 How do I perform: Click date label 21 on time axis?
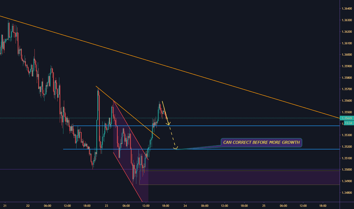5,206
